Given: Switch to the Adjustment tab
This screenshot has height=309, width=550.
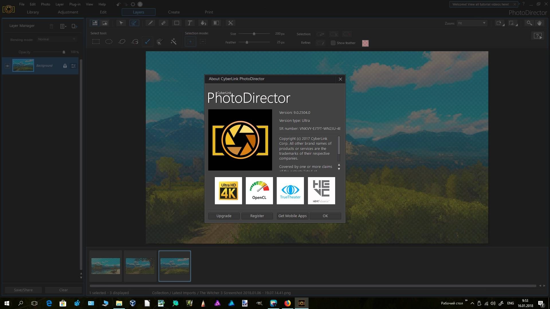Looking at the screenshot, I should (68, 12).
